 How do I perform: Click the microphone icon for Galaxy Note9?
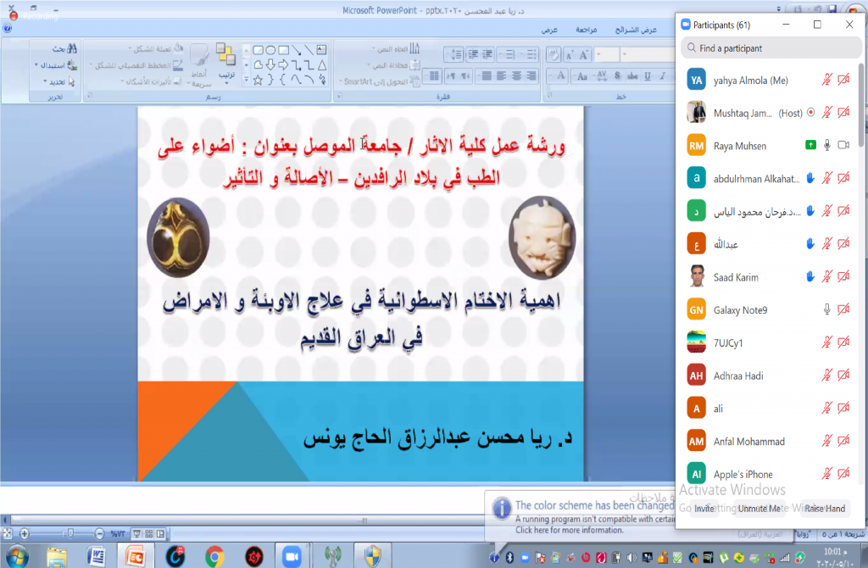[x=827, y=310]
